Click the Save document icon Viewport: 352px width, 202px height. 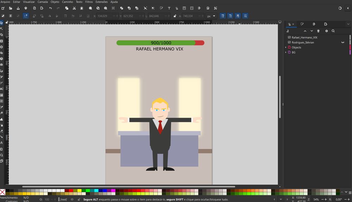[18, 8]
